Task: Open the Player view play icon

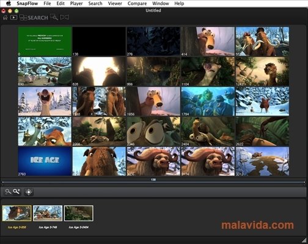Action: click(13, 18)
